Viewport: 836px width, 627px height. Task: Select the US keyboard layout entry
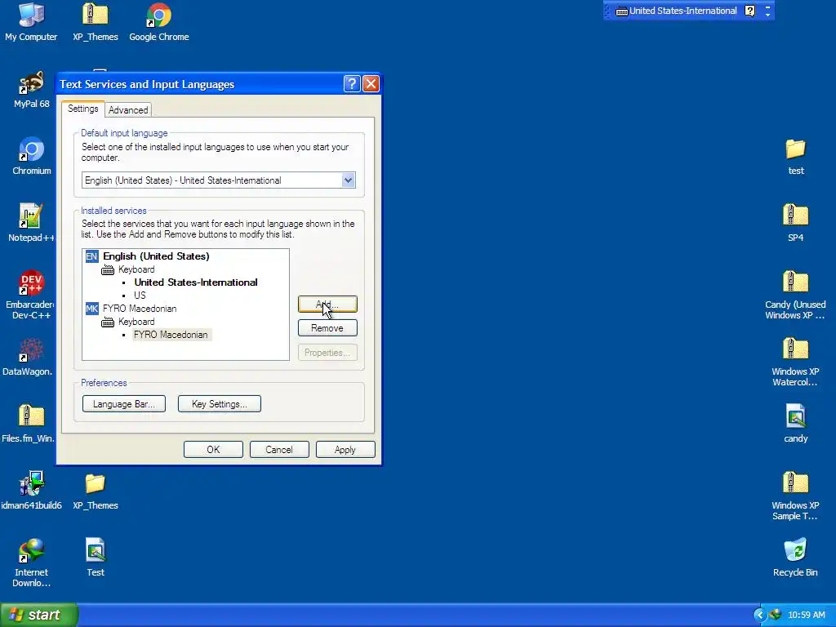140,296
